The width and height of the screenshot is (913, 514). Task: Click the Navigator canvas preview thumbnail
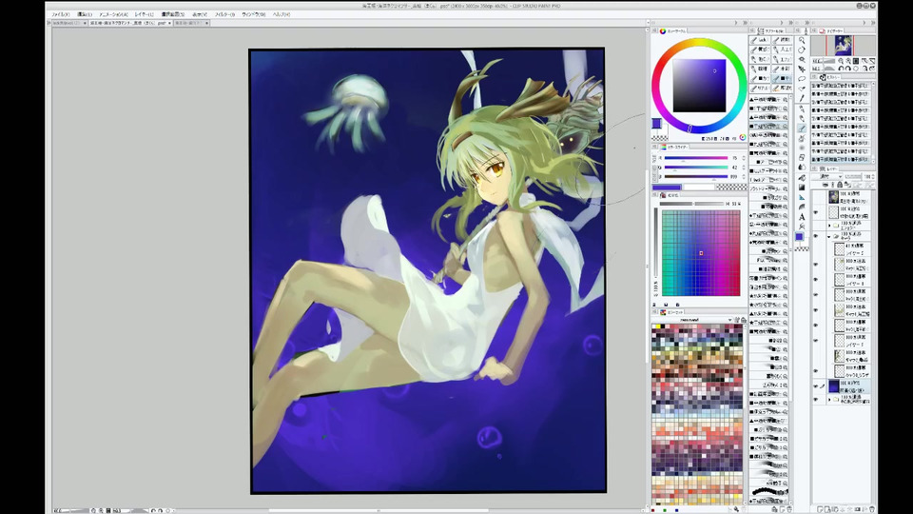point(842,45)
